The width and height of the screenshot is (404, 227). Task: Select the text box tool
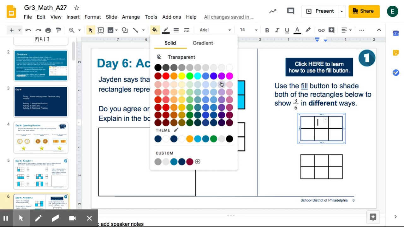(x=101, y=30)
